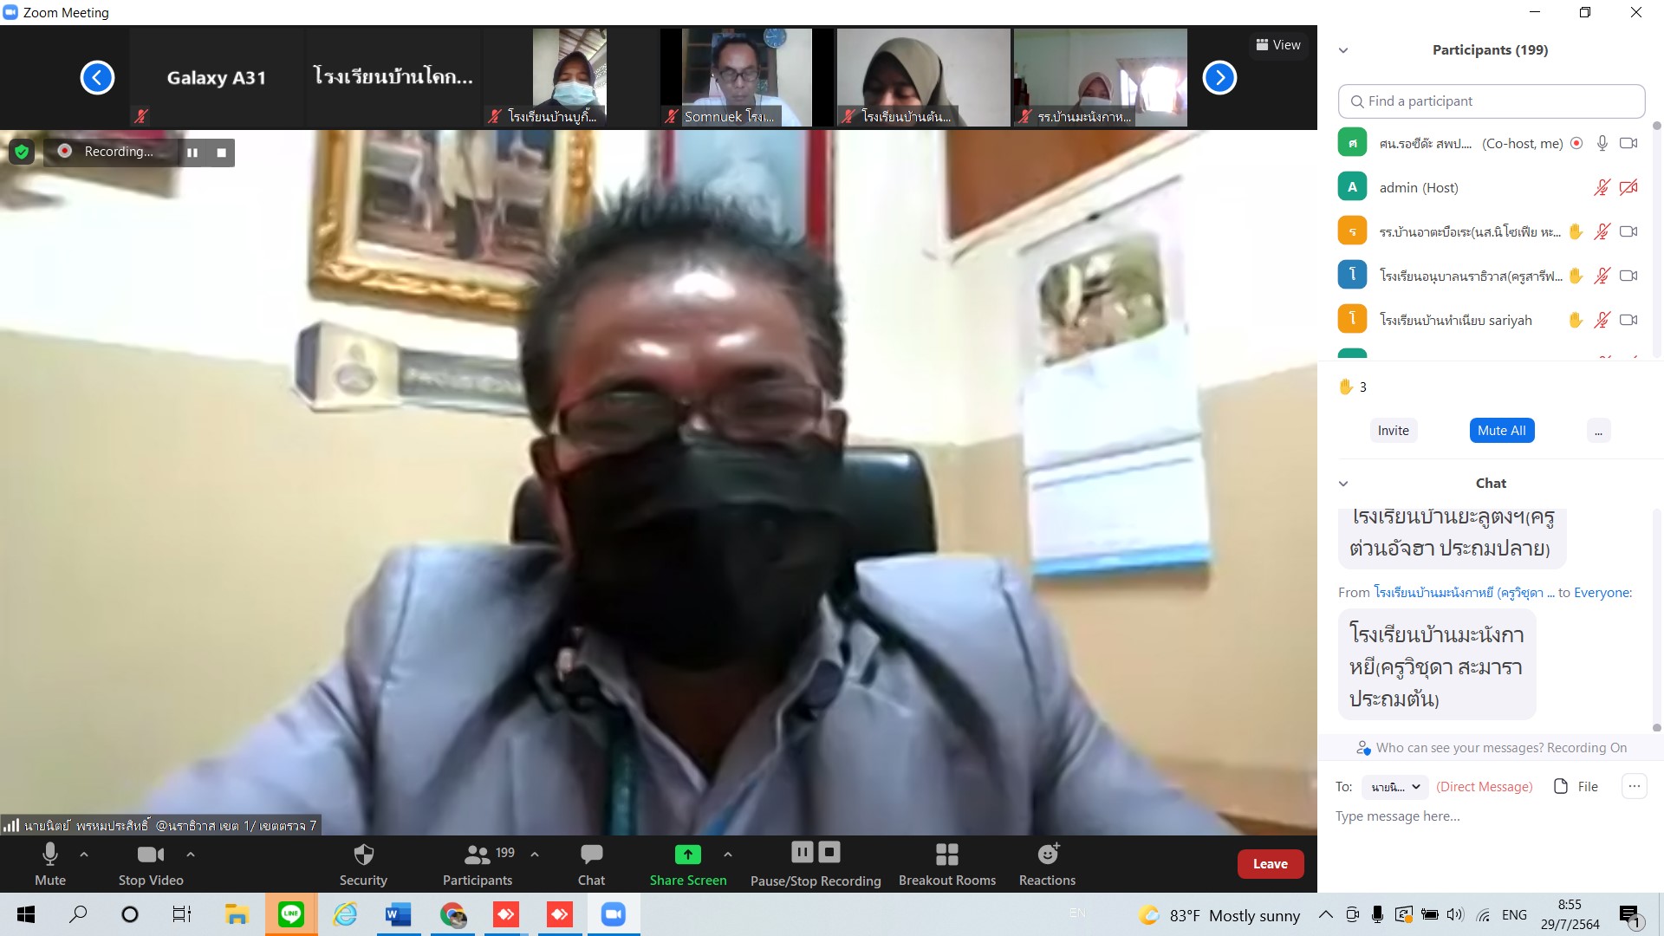Pause recording from top-left indicator
1664x936 pixels.
(x=192, y=153)
